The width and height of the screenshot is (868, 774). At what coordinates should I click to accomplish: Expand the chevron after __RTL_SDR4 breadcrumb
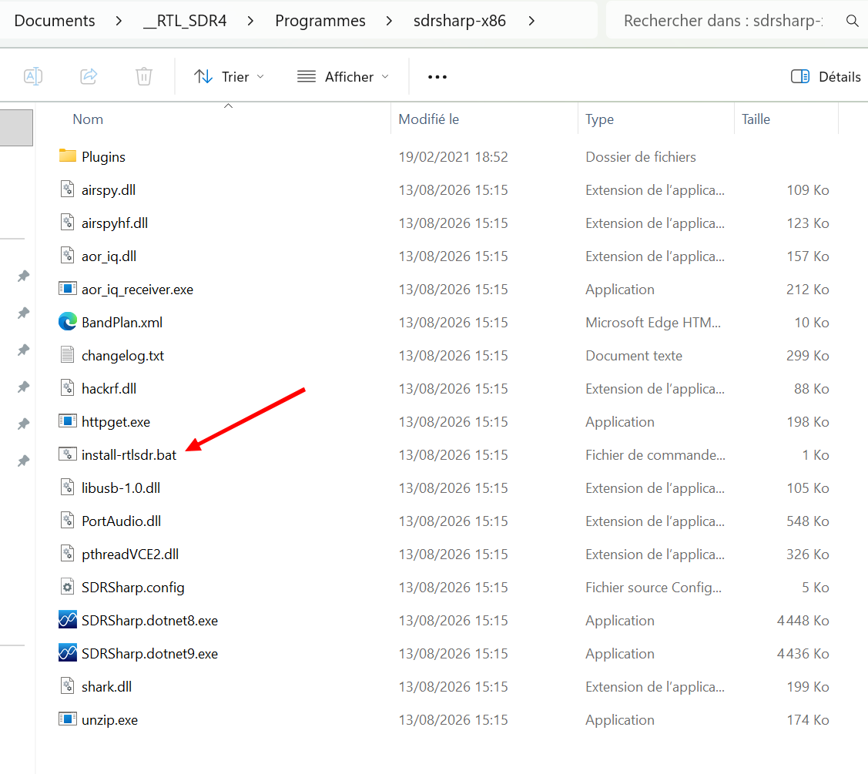pyautogui.click(x=251, y=21)
